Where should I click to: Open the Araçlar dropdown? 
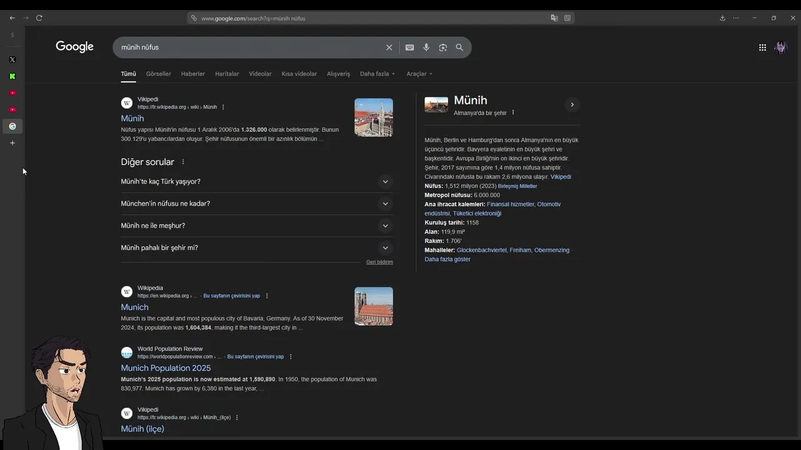pos(419,74)
